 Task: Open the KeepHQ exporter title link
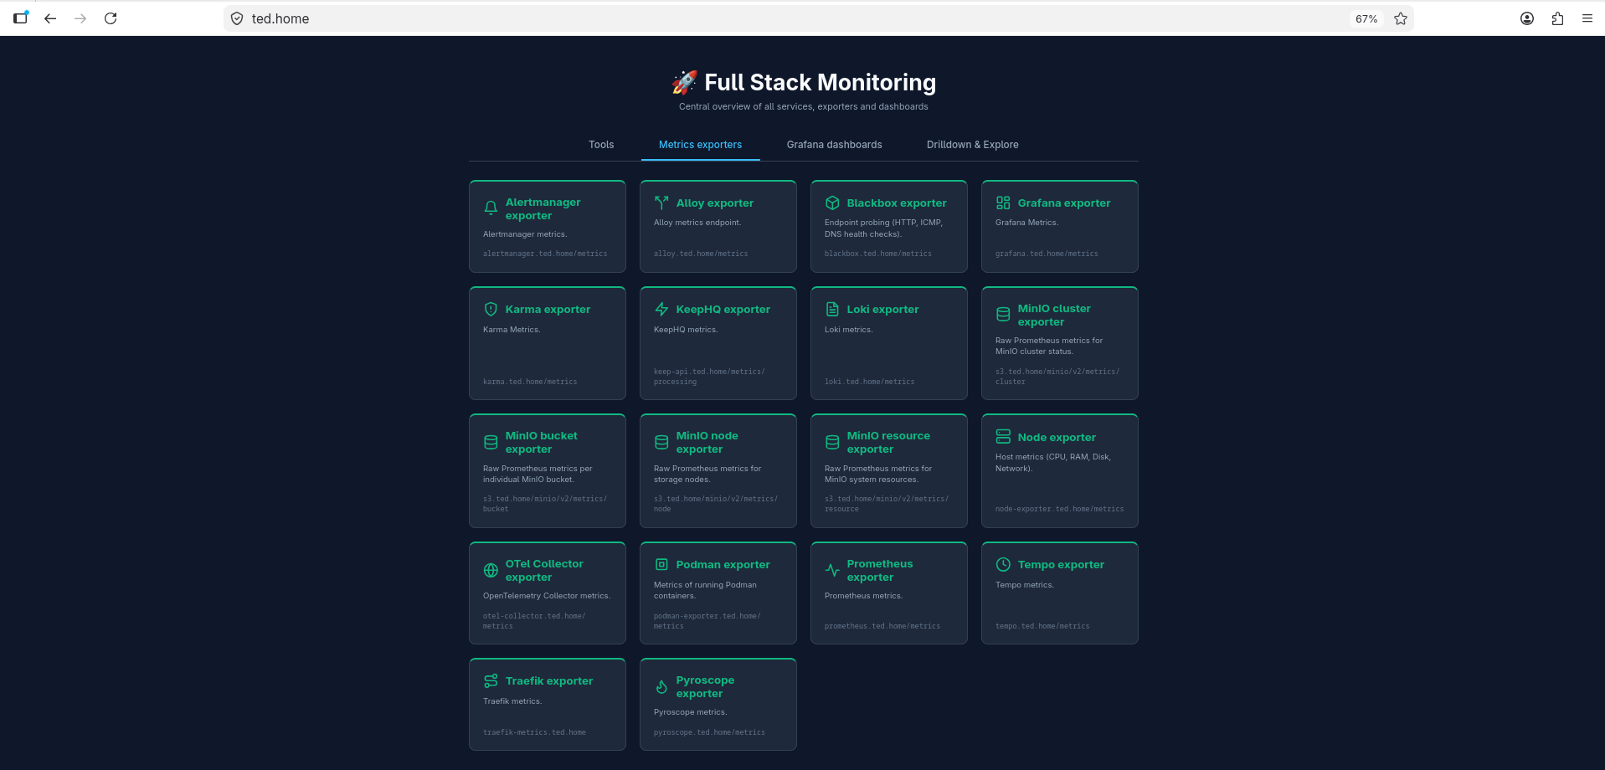click(x=723, y=309)
